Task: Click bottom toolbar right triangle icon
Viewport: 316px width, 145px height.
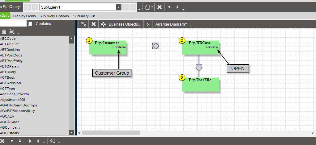Action: tap(30, 141)
